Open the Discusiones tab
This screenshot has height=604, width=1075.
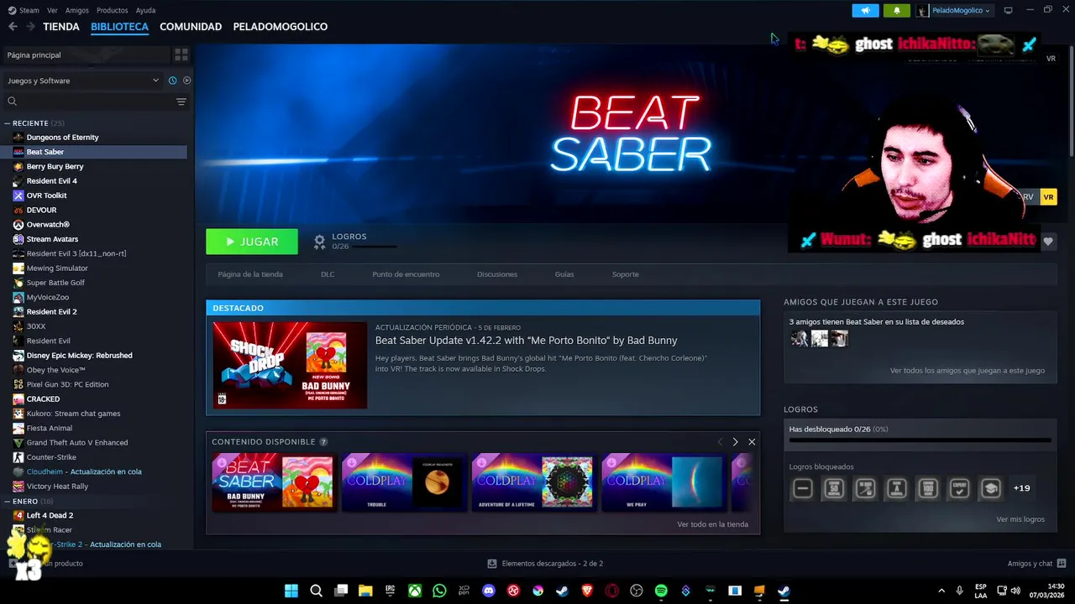pos(497,274)
